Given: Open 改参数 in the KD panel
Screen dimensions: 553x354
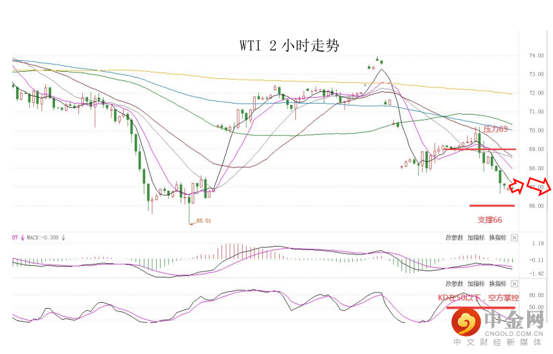Looking at the screenshot, I should click(455, 284).
